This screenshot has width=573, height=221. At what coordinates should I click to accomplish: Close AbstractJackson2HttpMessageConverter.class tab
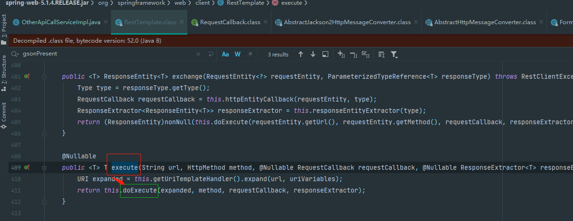click(416, 22)
